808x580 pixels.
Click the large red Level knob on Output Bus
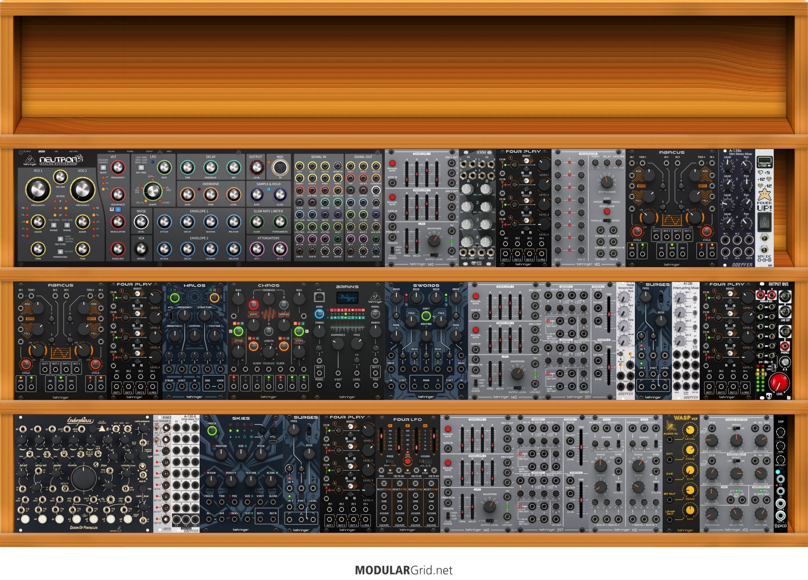(x=779, y=383)
